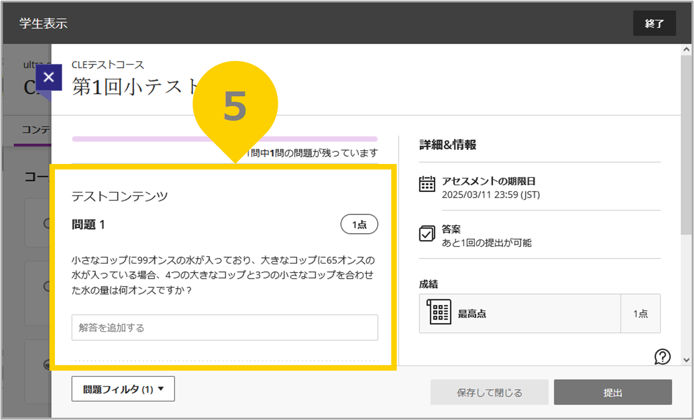This screenshot has height=420, width=694.
Task: Click the 学生表示 title in the top bar
Action: [x=43, y=23]
